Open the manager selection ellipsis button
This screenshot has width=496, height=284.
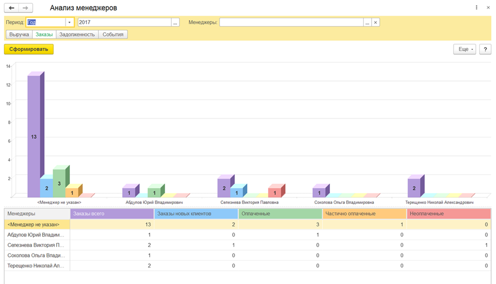tap(367, 22)
